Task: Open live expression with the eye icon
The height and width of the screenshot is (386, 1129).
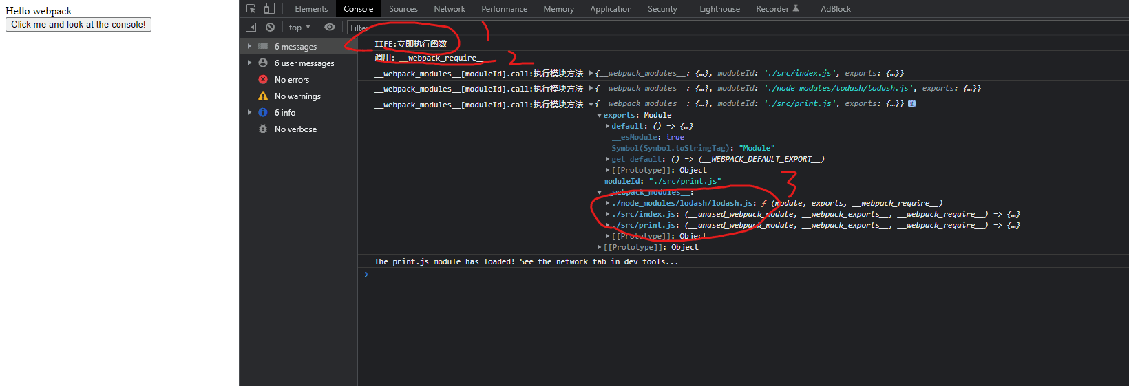Action: 330,28
